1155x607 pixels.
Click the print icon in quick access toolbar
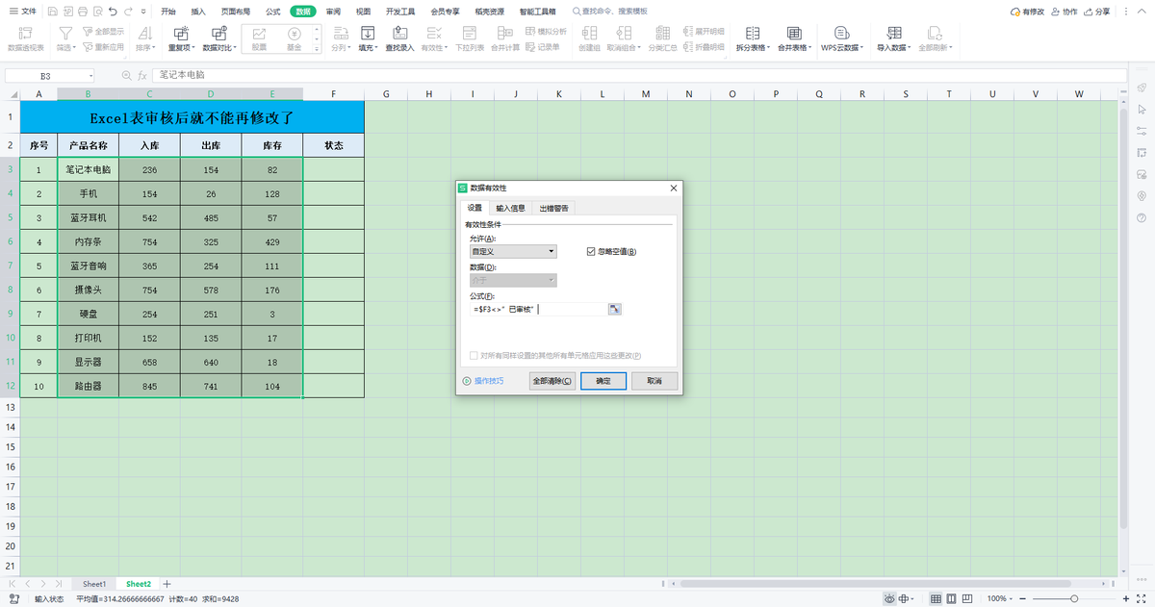pyautogui.click(x=83, y=12)
